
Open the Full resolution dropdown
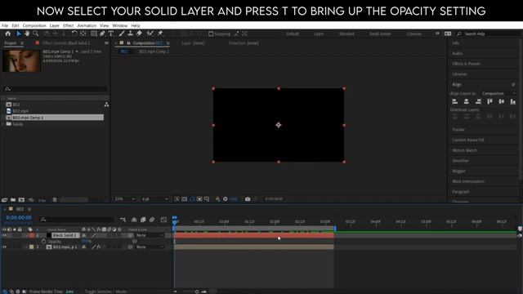pos(155,199)
